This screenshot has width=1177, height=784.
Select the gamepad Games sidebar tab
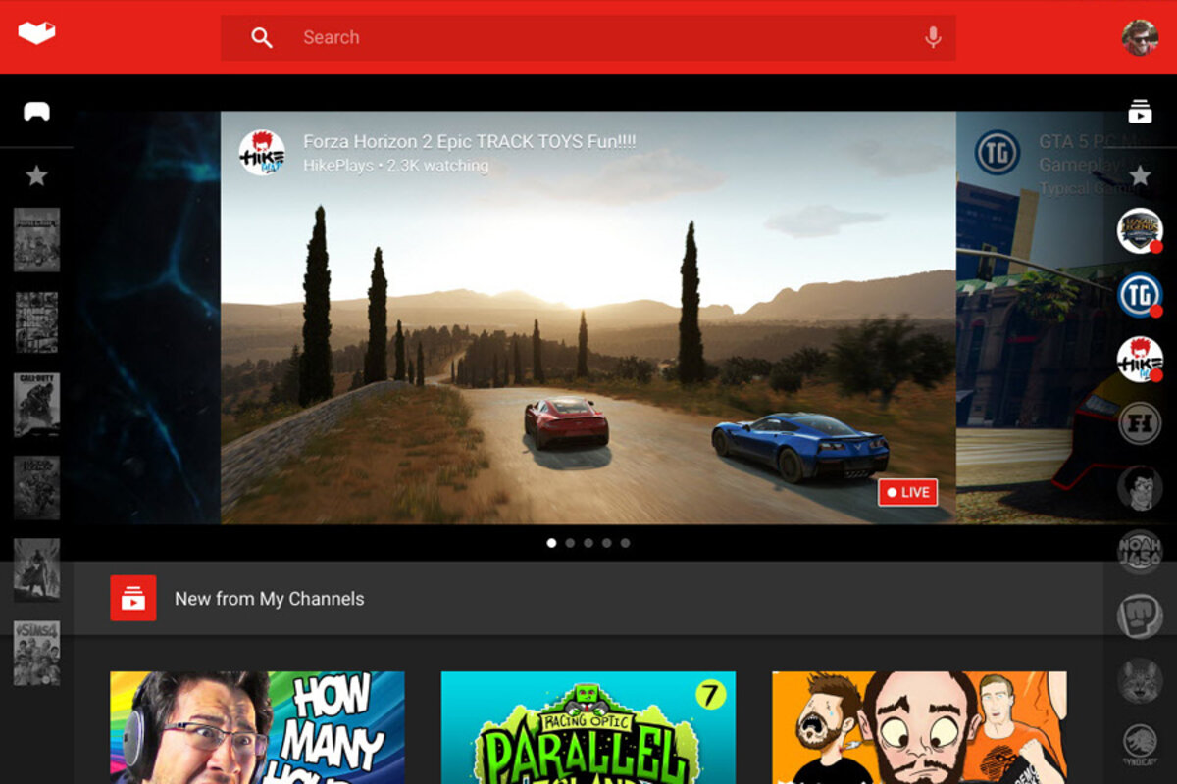[x=36, y=111]
